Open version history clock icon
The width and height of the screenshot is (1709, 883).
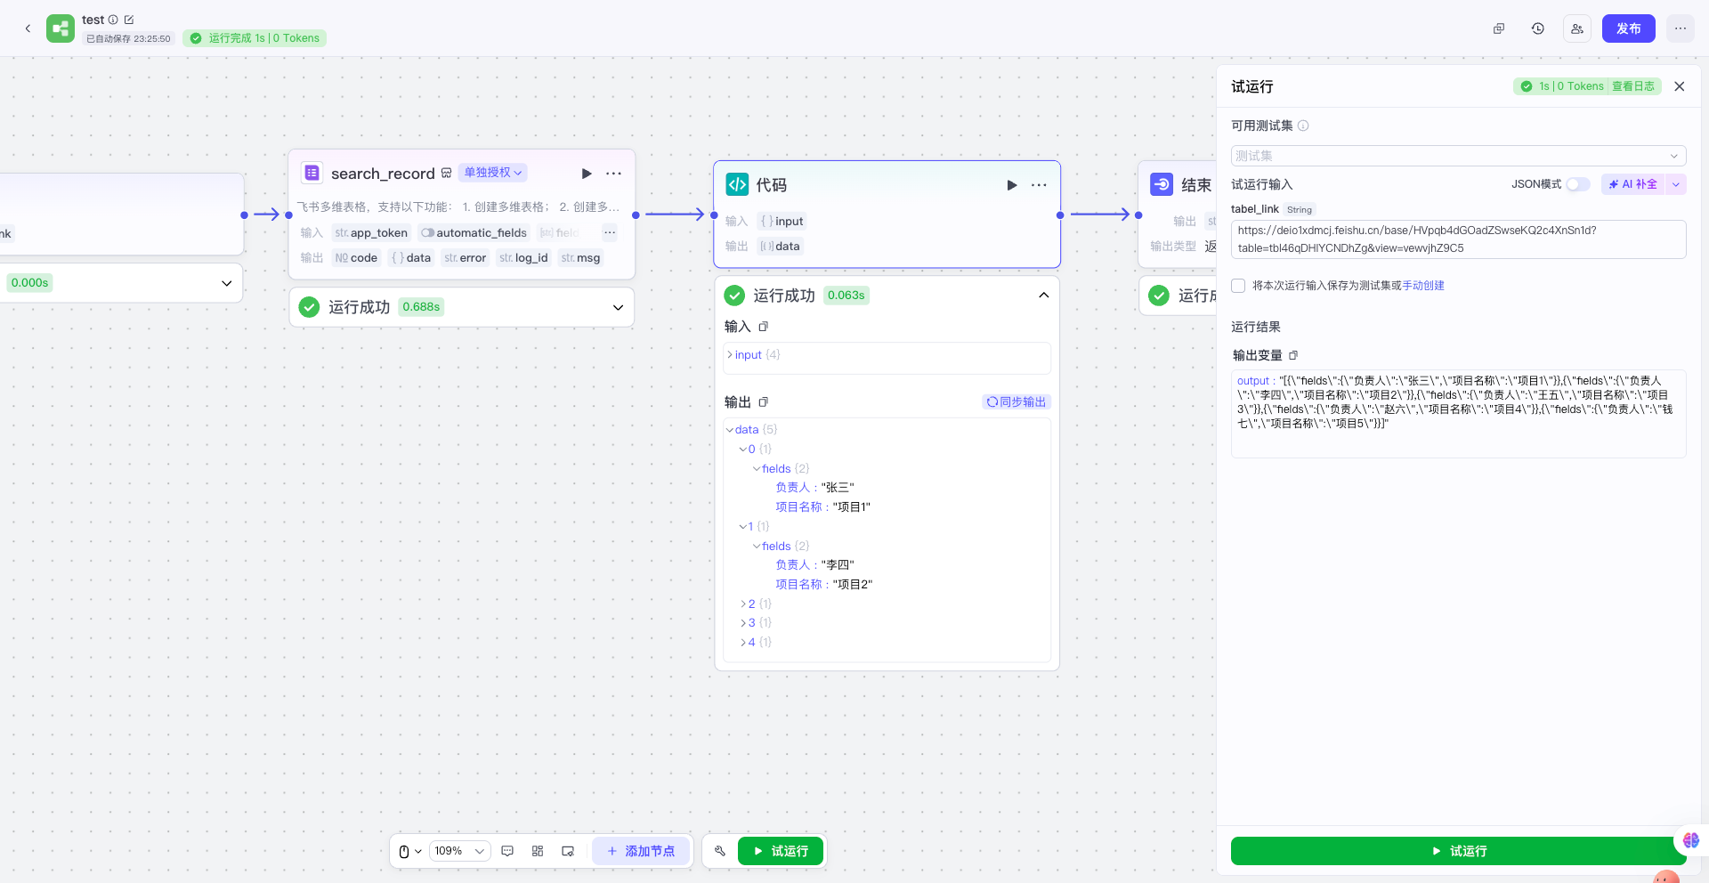coord(1538,28)
